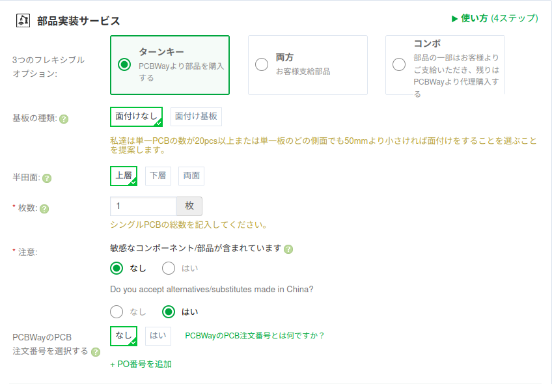Click the help icon next to 半田面
The image size is (552, 384).
click(x=47, y=178)
